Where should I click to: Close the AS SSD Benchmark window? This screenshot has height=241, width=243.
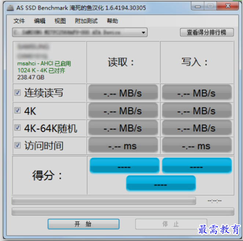pyautogui.click(x=228, y=6)
